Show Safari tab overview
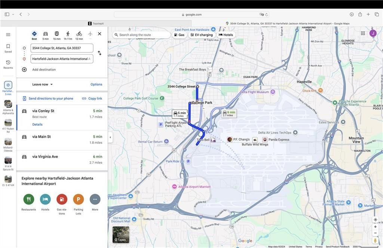 click(x=377, y=15)
